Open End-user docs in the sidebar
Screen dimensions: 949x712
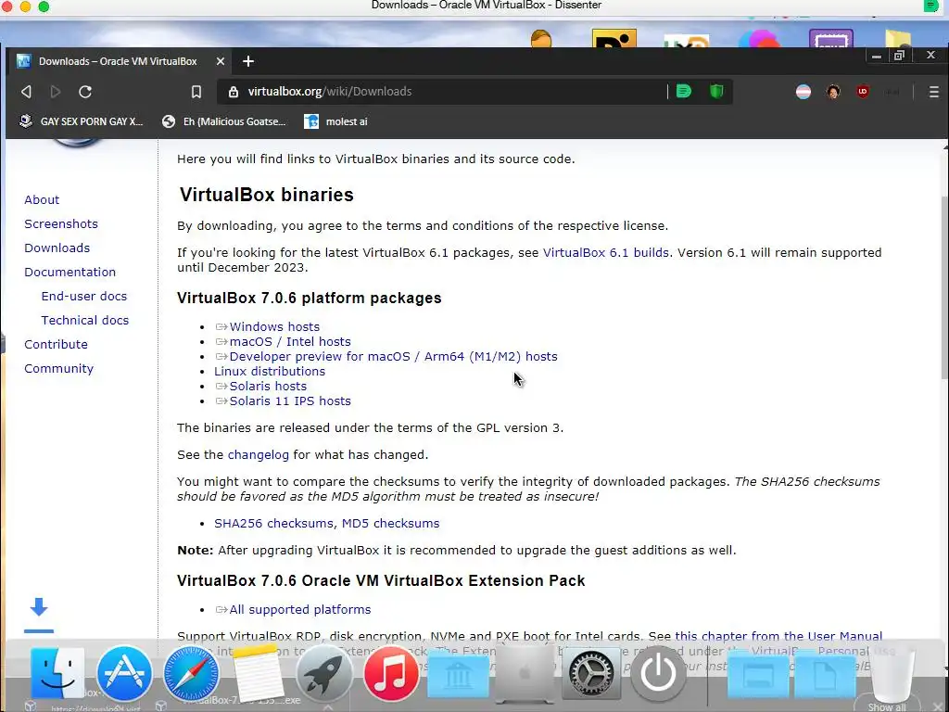[84, 296]
